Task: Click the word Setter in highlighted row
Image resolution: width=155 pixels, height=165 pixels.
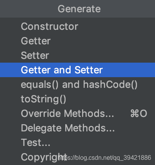Action: point(89,70)
